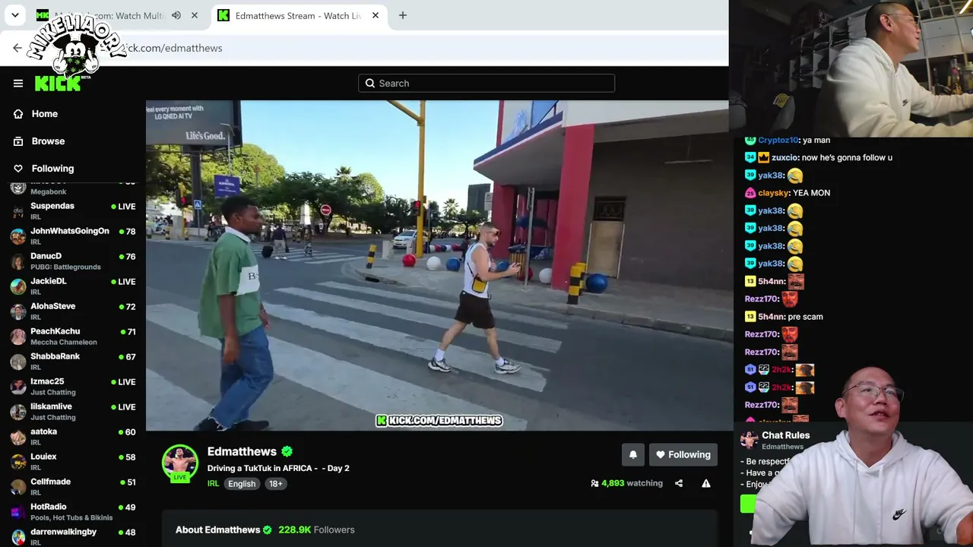
Task: Select the English language tag
Action: point(242,484)
